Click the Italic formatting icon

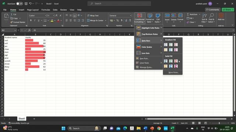point(35,21)
